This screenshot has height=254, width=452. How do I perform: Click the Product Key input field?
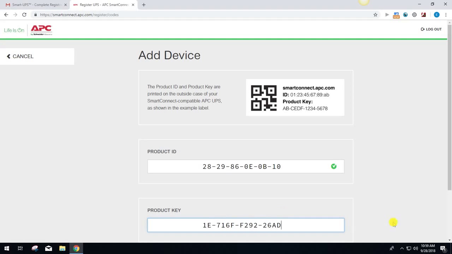(x=246, y=225)
